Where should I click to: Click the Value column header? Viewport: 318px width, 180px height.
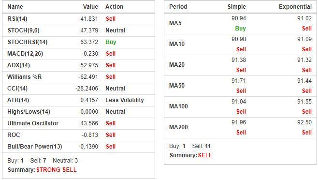pyautogui.click(x=90, y=7)
